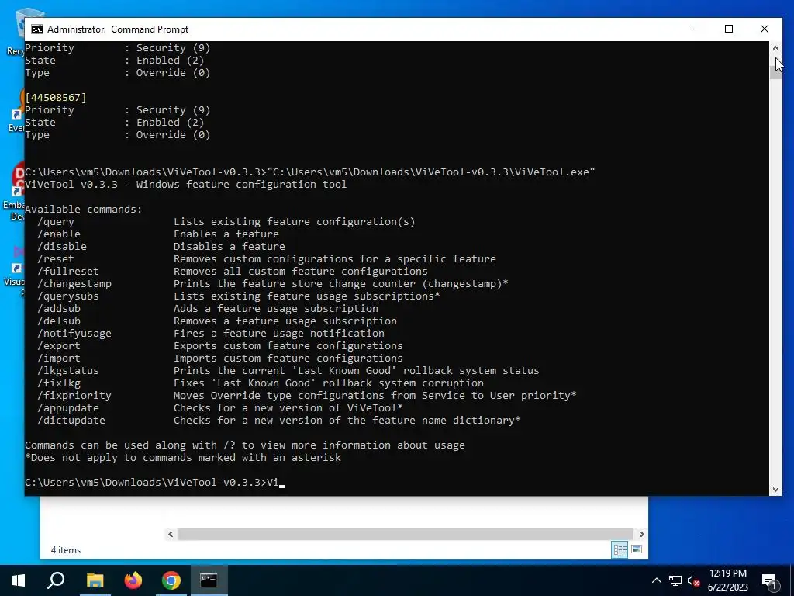Screen dimensions: 794x596
Task: Select the Command Prompt taskbar button
Action: (209, 580)
